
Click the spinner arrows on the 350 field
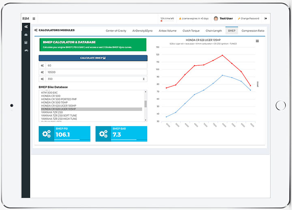tap(144, 79)
